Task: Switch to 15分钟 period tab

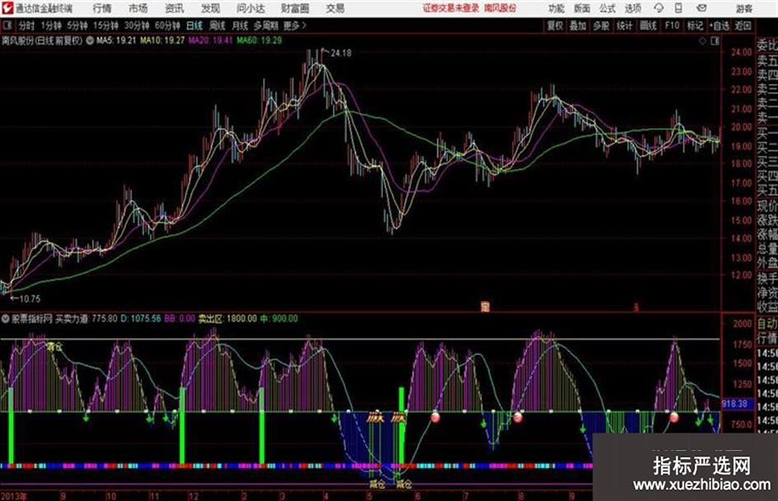Action: tap(106, 26)
